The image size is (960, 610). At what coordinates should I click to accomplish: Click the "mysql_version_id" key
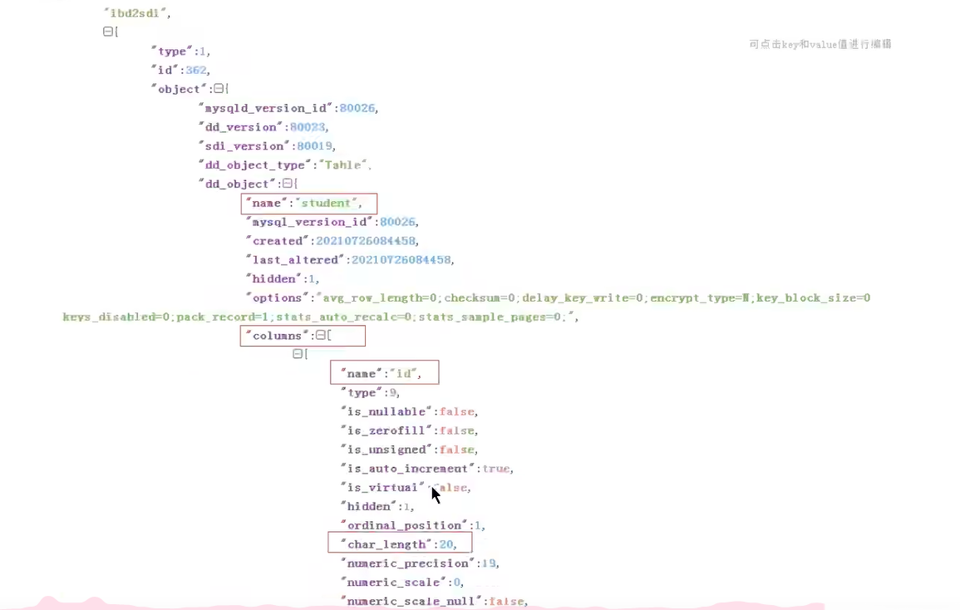point(309,223)
